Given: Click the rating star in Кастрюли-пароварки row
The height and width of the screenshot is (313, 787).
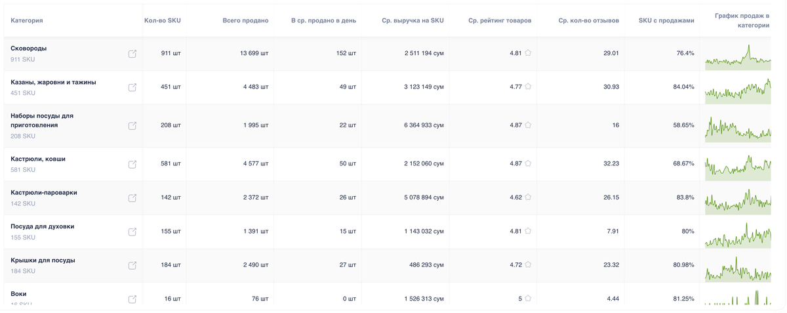Looking at the screenshot, I should (x=528, y=198).
